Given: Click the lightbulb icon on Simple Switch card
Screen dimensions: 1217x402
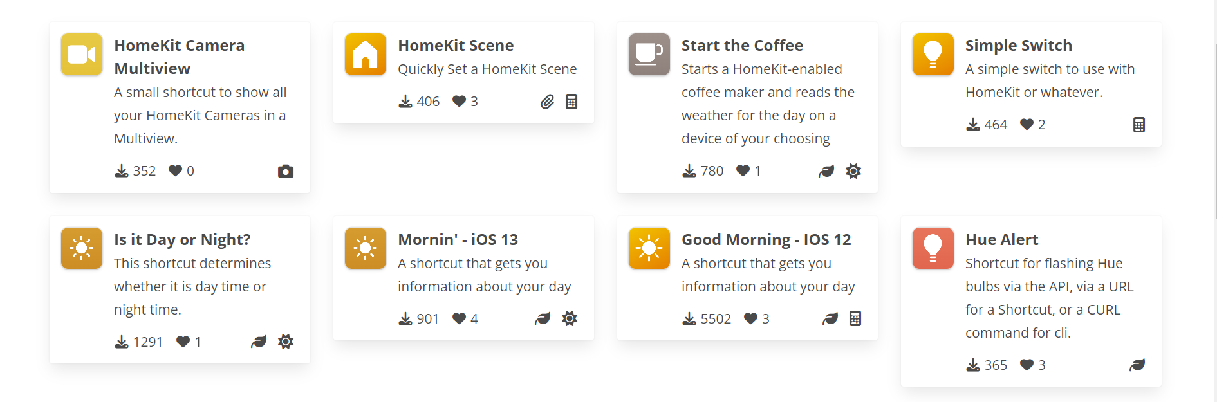Looking at the screenshot, I should click(933, 55).
